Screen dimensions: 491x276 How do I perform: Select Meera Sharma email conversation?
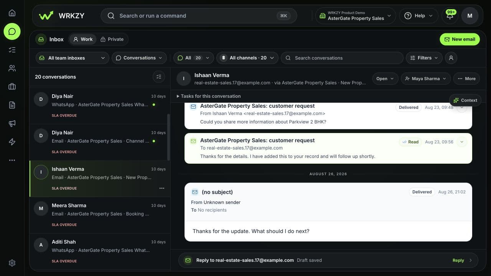coord(100,215)
